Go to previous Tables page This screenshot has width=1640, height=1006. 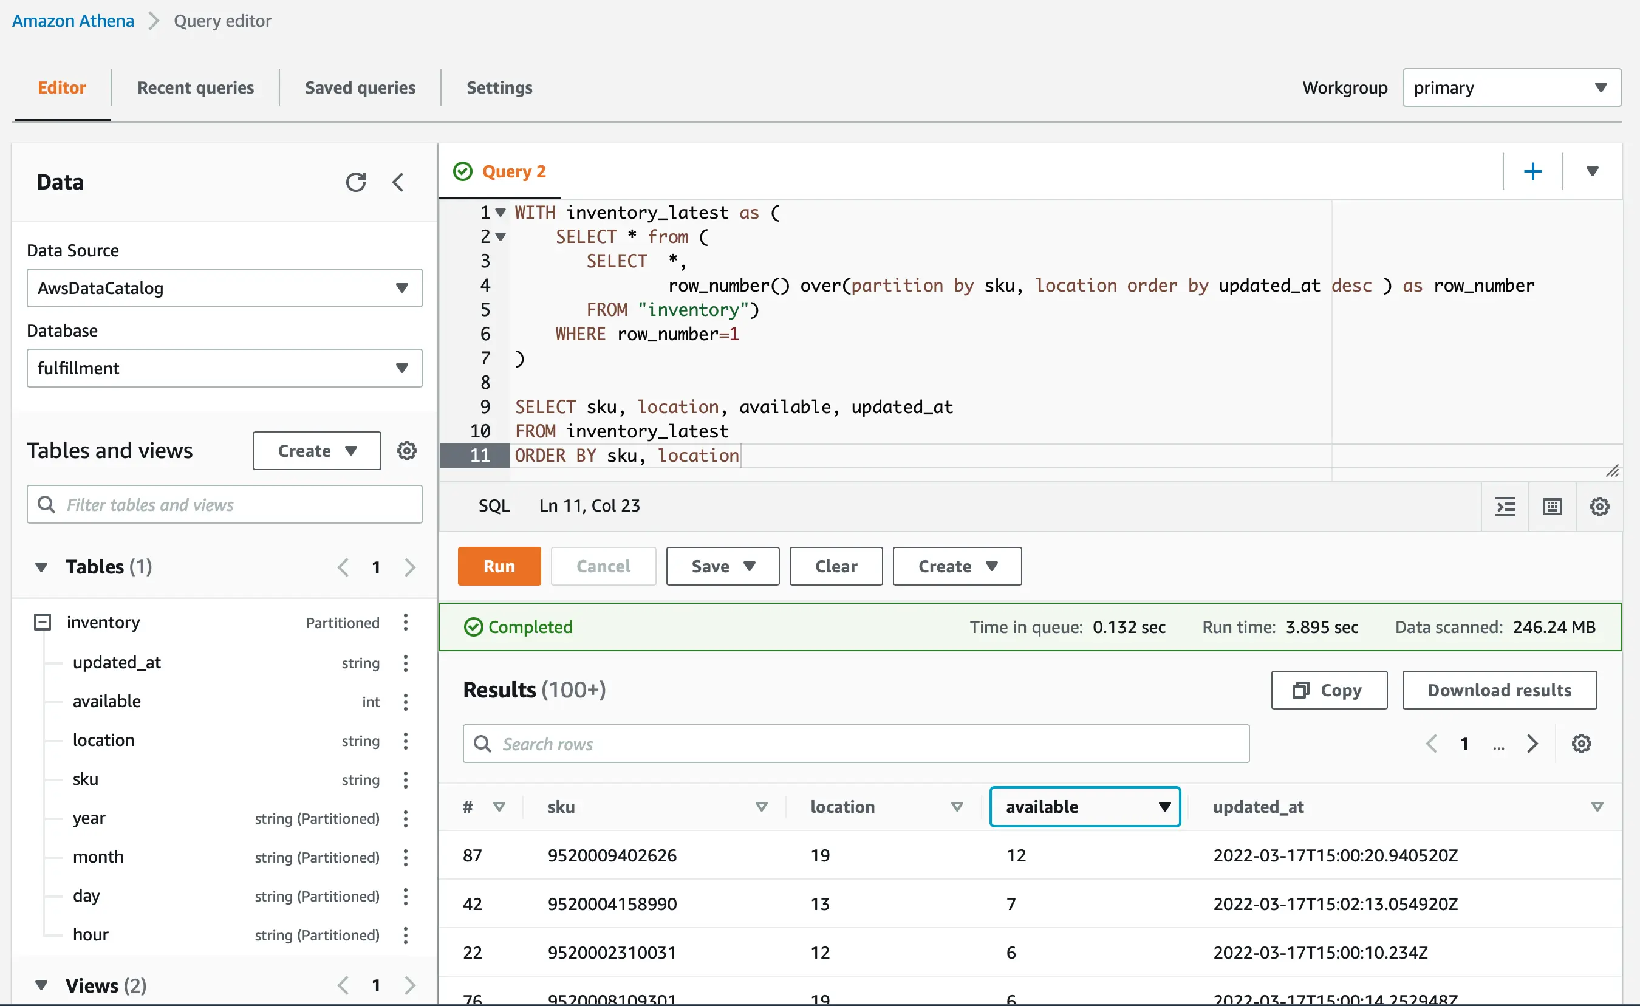tap(343, 567)
